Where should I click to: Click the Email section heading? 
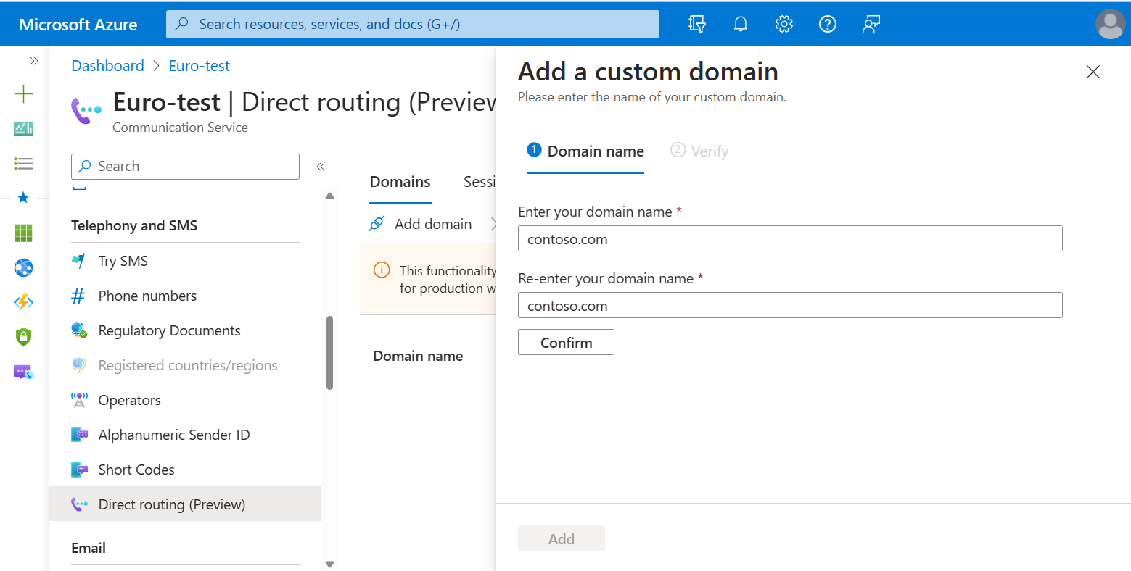click(89, 548)
